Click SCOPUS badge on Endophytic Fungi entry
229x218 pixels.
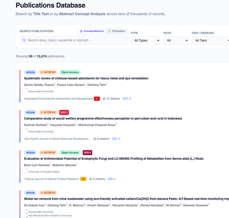pos(48,153)
